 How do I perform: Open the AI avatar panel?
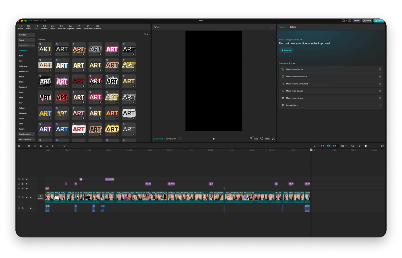click(97, 27)
